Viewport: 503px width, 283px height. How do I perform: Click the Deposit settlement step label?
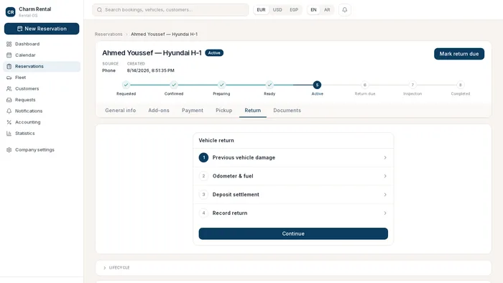pyautogui.click(x=236, y=195)
